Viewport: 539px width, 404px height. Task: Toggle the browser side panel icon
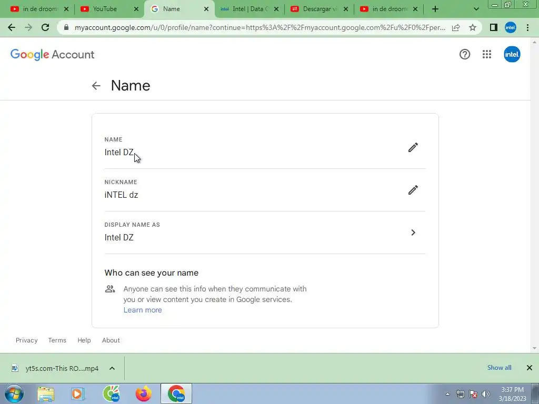[494, 27]
